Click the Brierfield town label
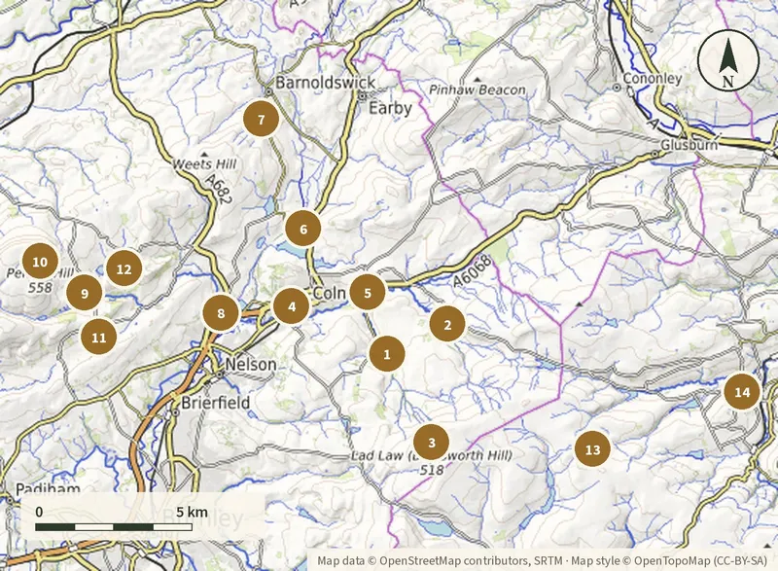The height and width of the screenshot is (571, 778). (x=215, y=402)
